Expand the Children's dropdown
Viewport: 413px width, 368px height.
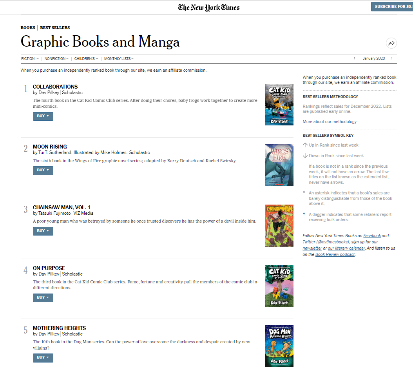click(86, 58)
